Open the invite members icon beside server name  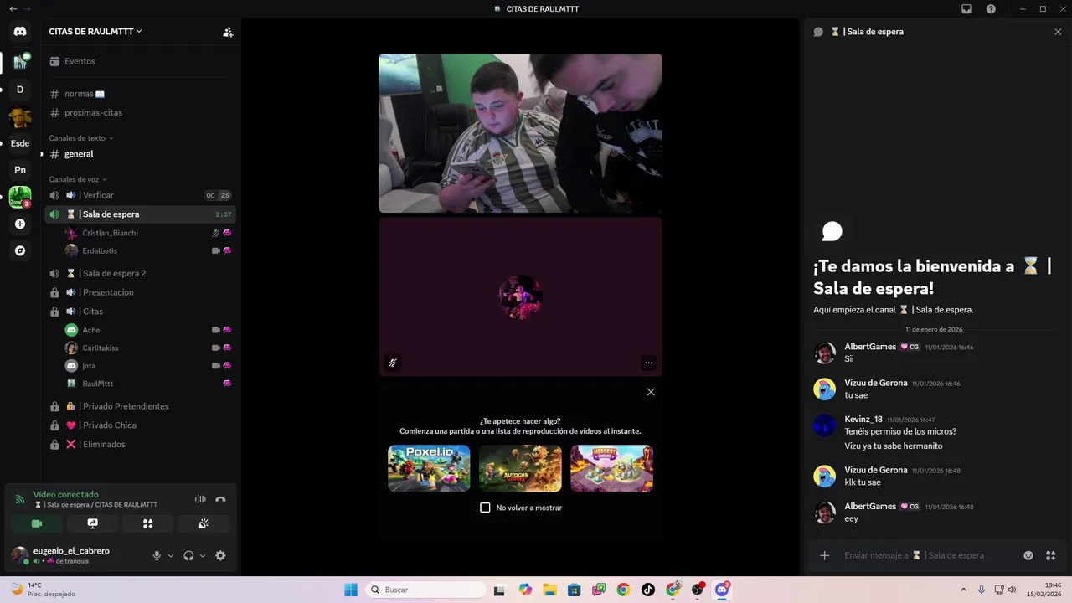(227, 32)
